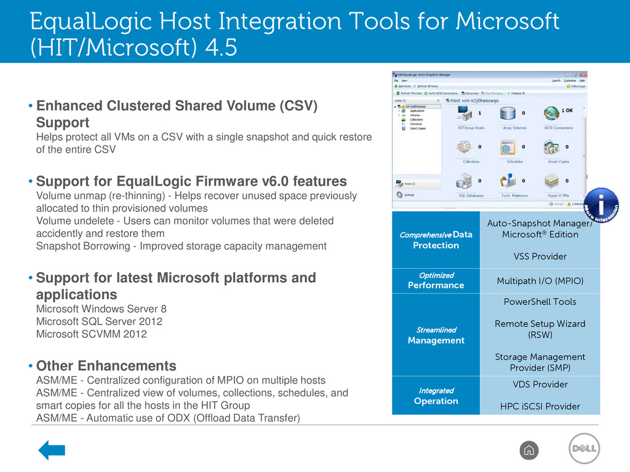Image resolution: width=630 pixels, height=472 pixels.
Task: Open the File menu in Auto-Snapshot Manager
Action: pyautogui.click(x=396, y=81)
